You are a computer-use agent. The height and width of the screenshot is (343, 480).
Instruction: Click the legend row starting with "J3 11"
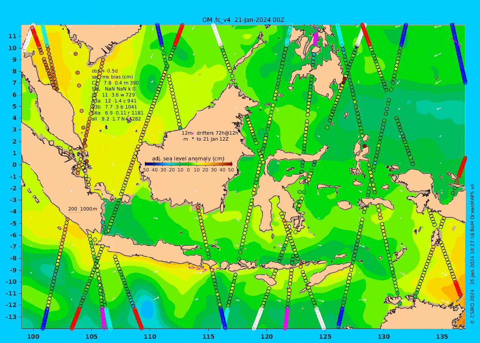click(113, 95)
